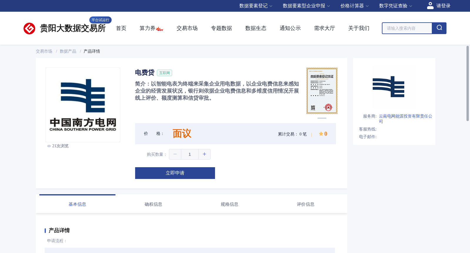Switch to the 确权信息 tab
The image size is (470, 253).
pos(153,204)
